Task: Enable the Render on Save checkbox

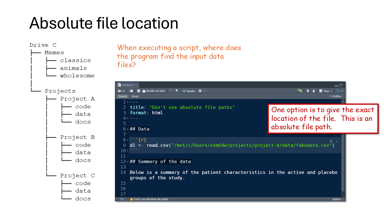Action: [x=144, y=91]
